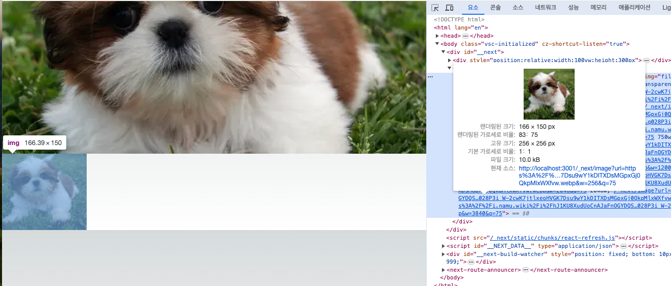The image size is (671, 286).
Task: Activate the inspect element picker icon
Action: click(x=435, y=8)
